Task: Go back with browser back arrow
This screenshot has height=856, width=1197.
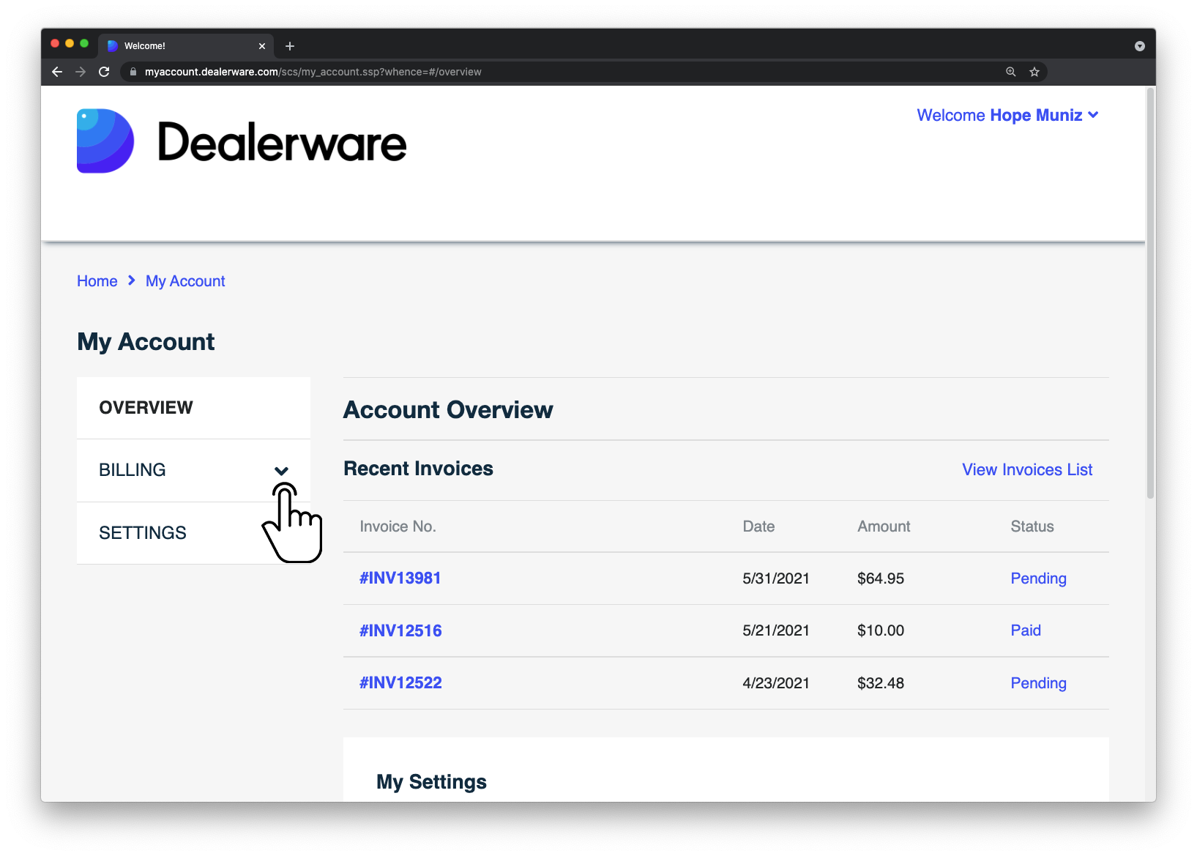Action: pyautogui.click(x=57, y=72)
